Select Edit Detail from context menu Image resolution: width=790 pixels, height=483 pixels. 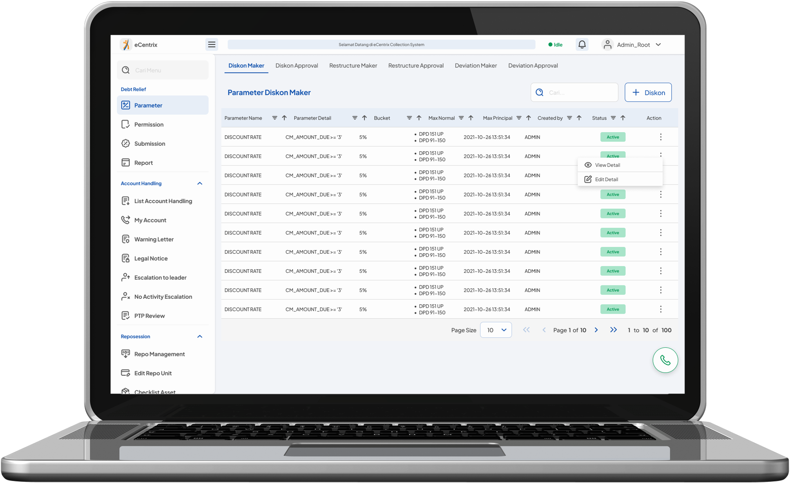click(606, 179)
